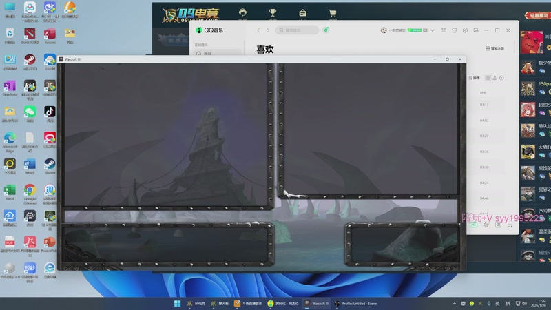Open the Windows Start button
The width and height of the screenshot is (551, 310).
178,303
